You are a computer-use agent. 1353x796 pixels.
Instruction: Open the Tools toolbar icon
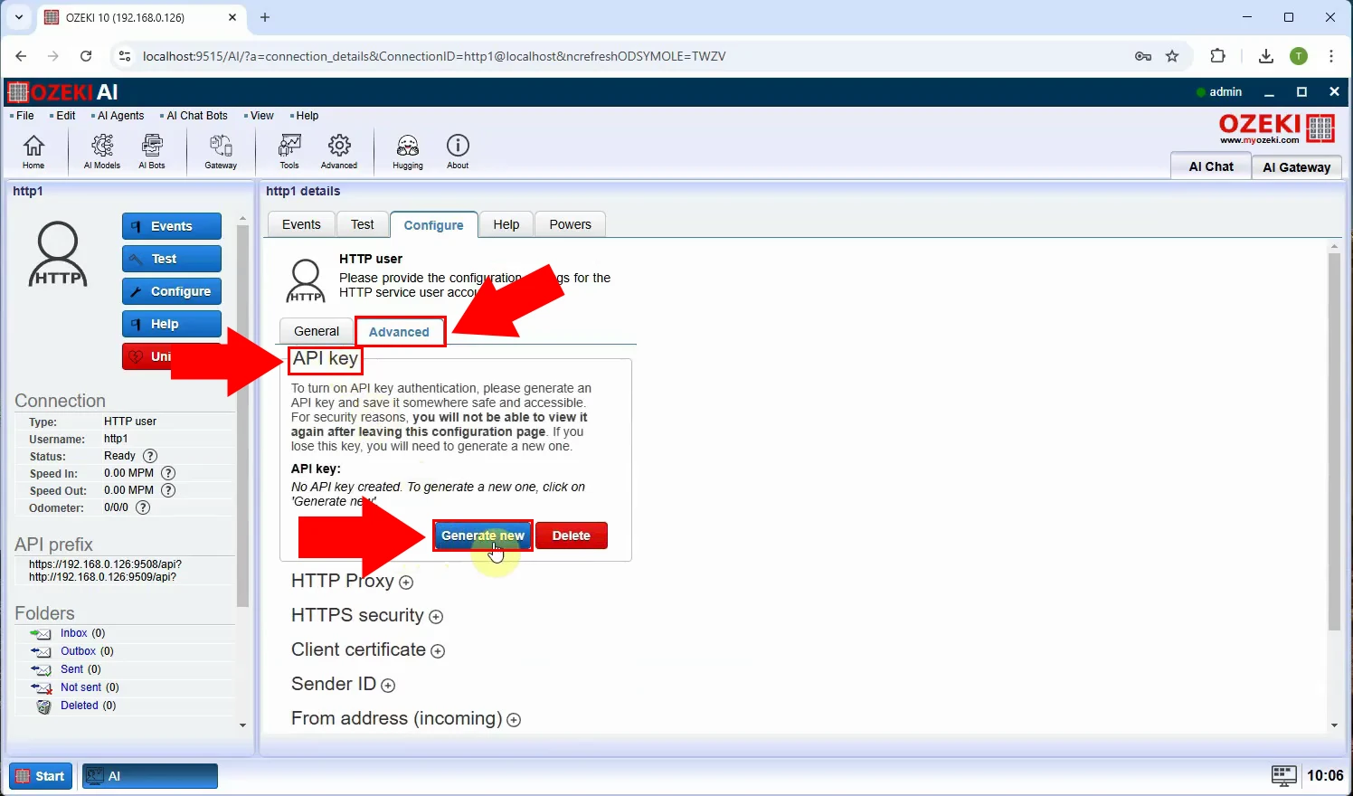point(289,151)
